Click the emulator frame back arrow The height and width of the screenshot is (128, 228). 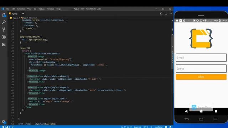pyautogui.click(x=187, y=119)
